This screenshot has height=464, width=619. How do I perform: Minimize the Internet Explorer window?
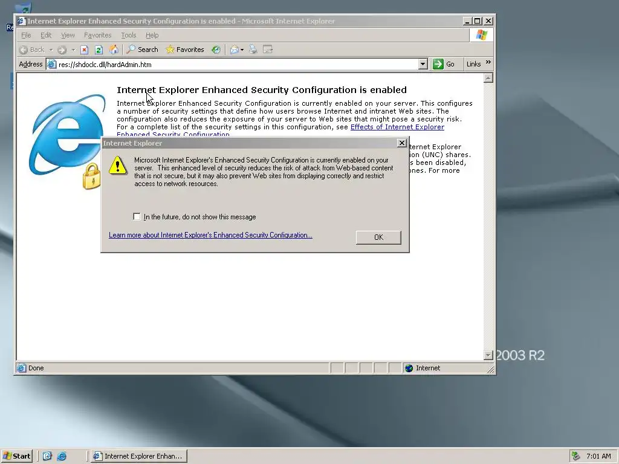(x=467, y=21)
